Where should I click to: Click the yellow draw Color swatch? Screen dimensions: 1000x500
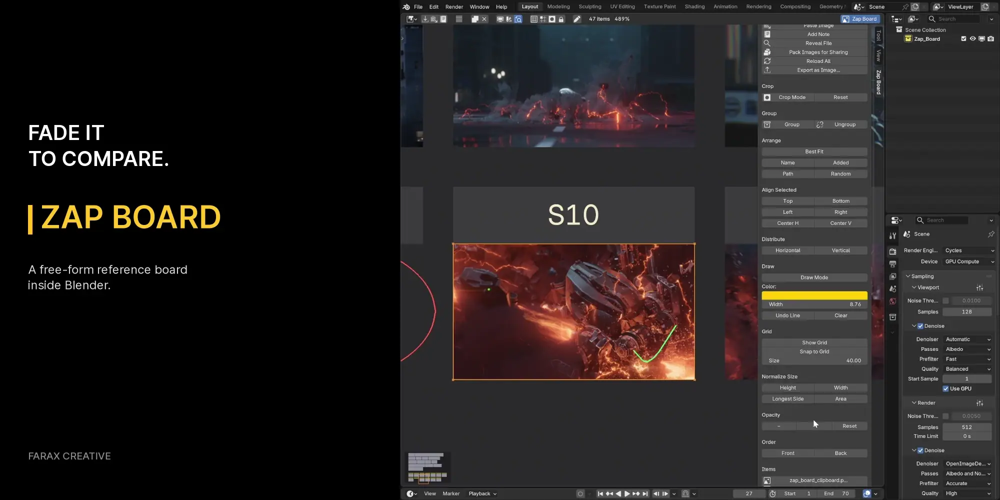click(814, 295)
